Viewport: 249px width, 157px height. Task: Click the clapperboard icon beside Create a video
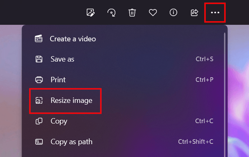[39, 38]
